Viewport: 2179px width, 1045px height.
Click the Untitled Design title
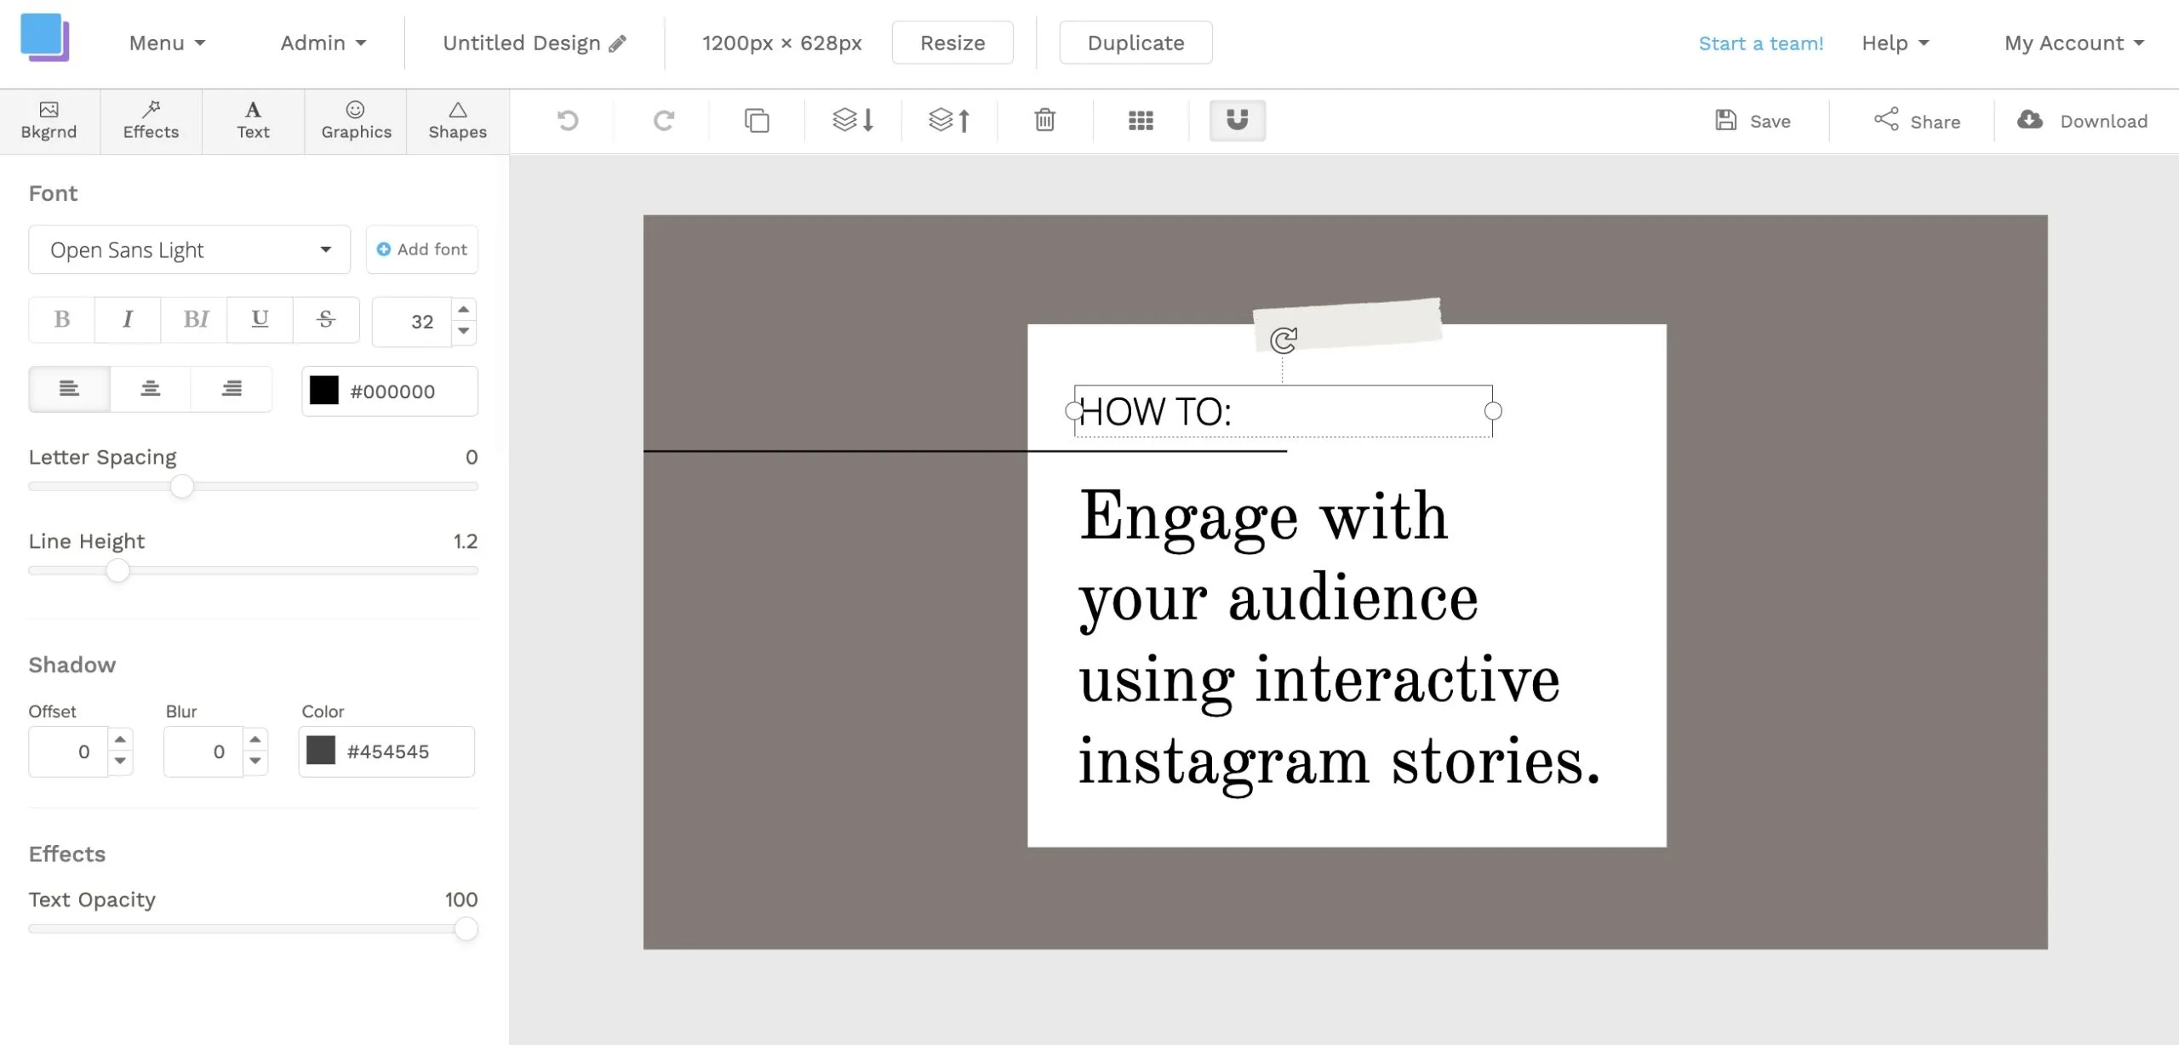(522, 43)
